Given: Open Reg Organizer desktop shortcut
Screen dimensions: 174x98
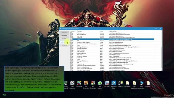Looking at the screenshot, I should click(x=86, y=85).
